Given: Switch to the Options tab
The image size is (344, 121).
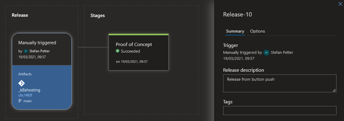Looking at the screenshot, I should coord(257,31).
